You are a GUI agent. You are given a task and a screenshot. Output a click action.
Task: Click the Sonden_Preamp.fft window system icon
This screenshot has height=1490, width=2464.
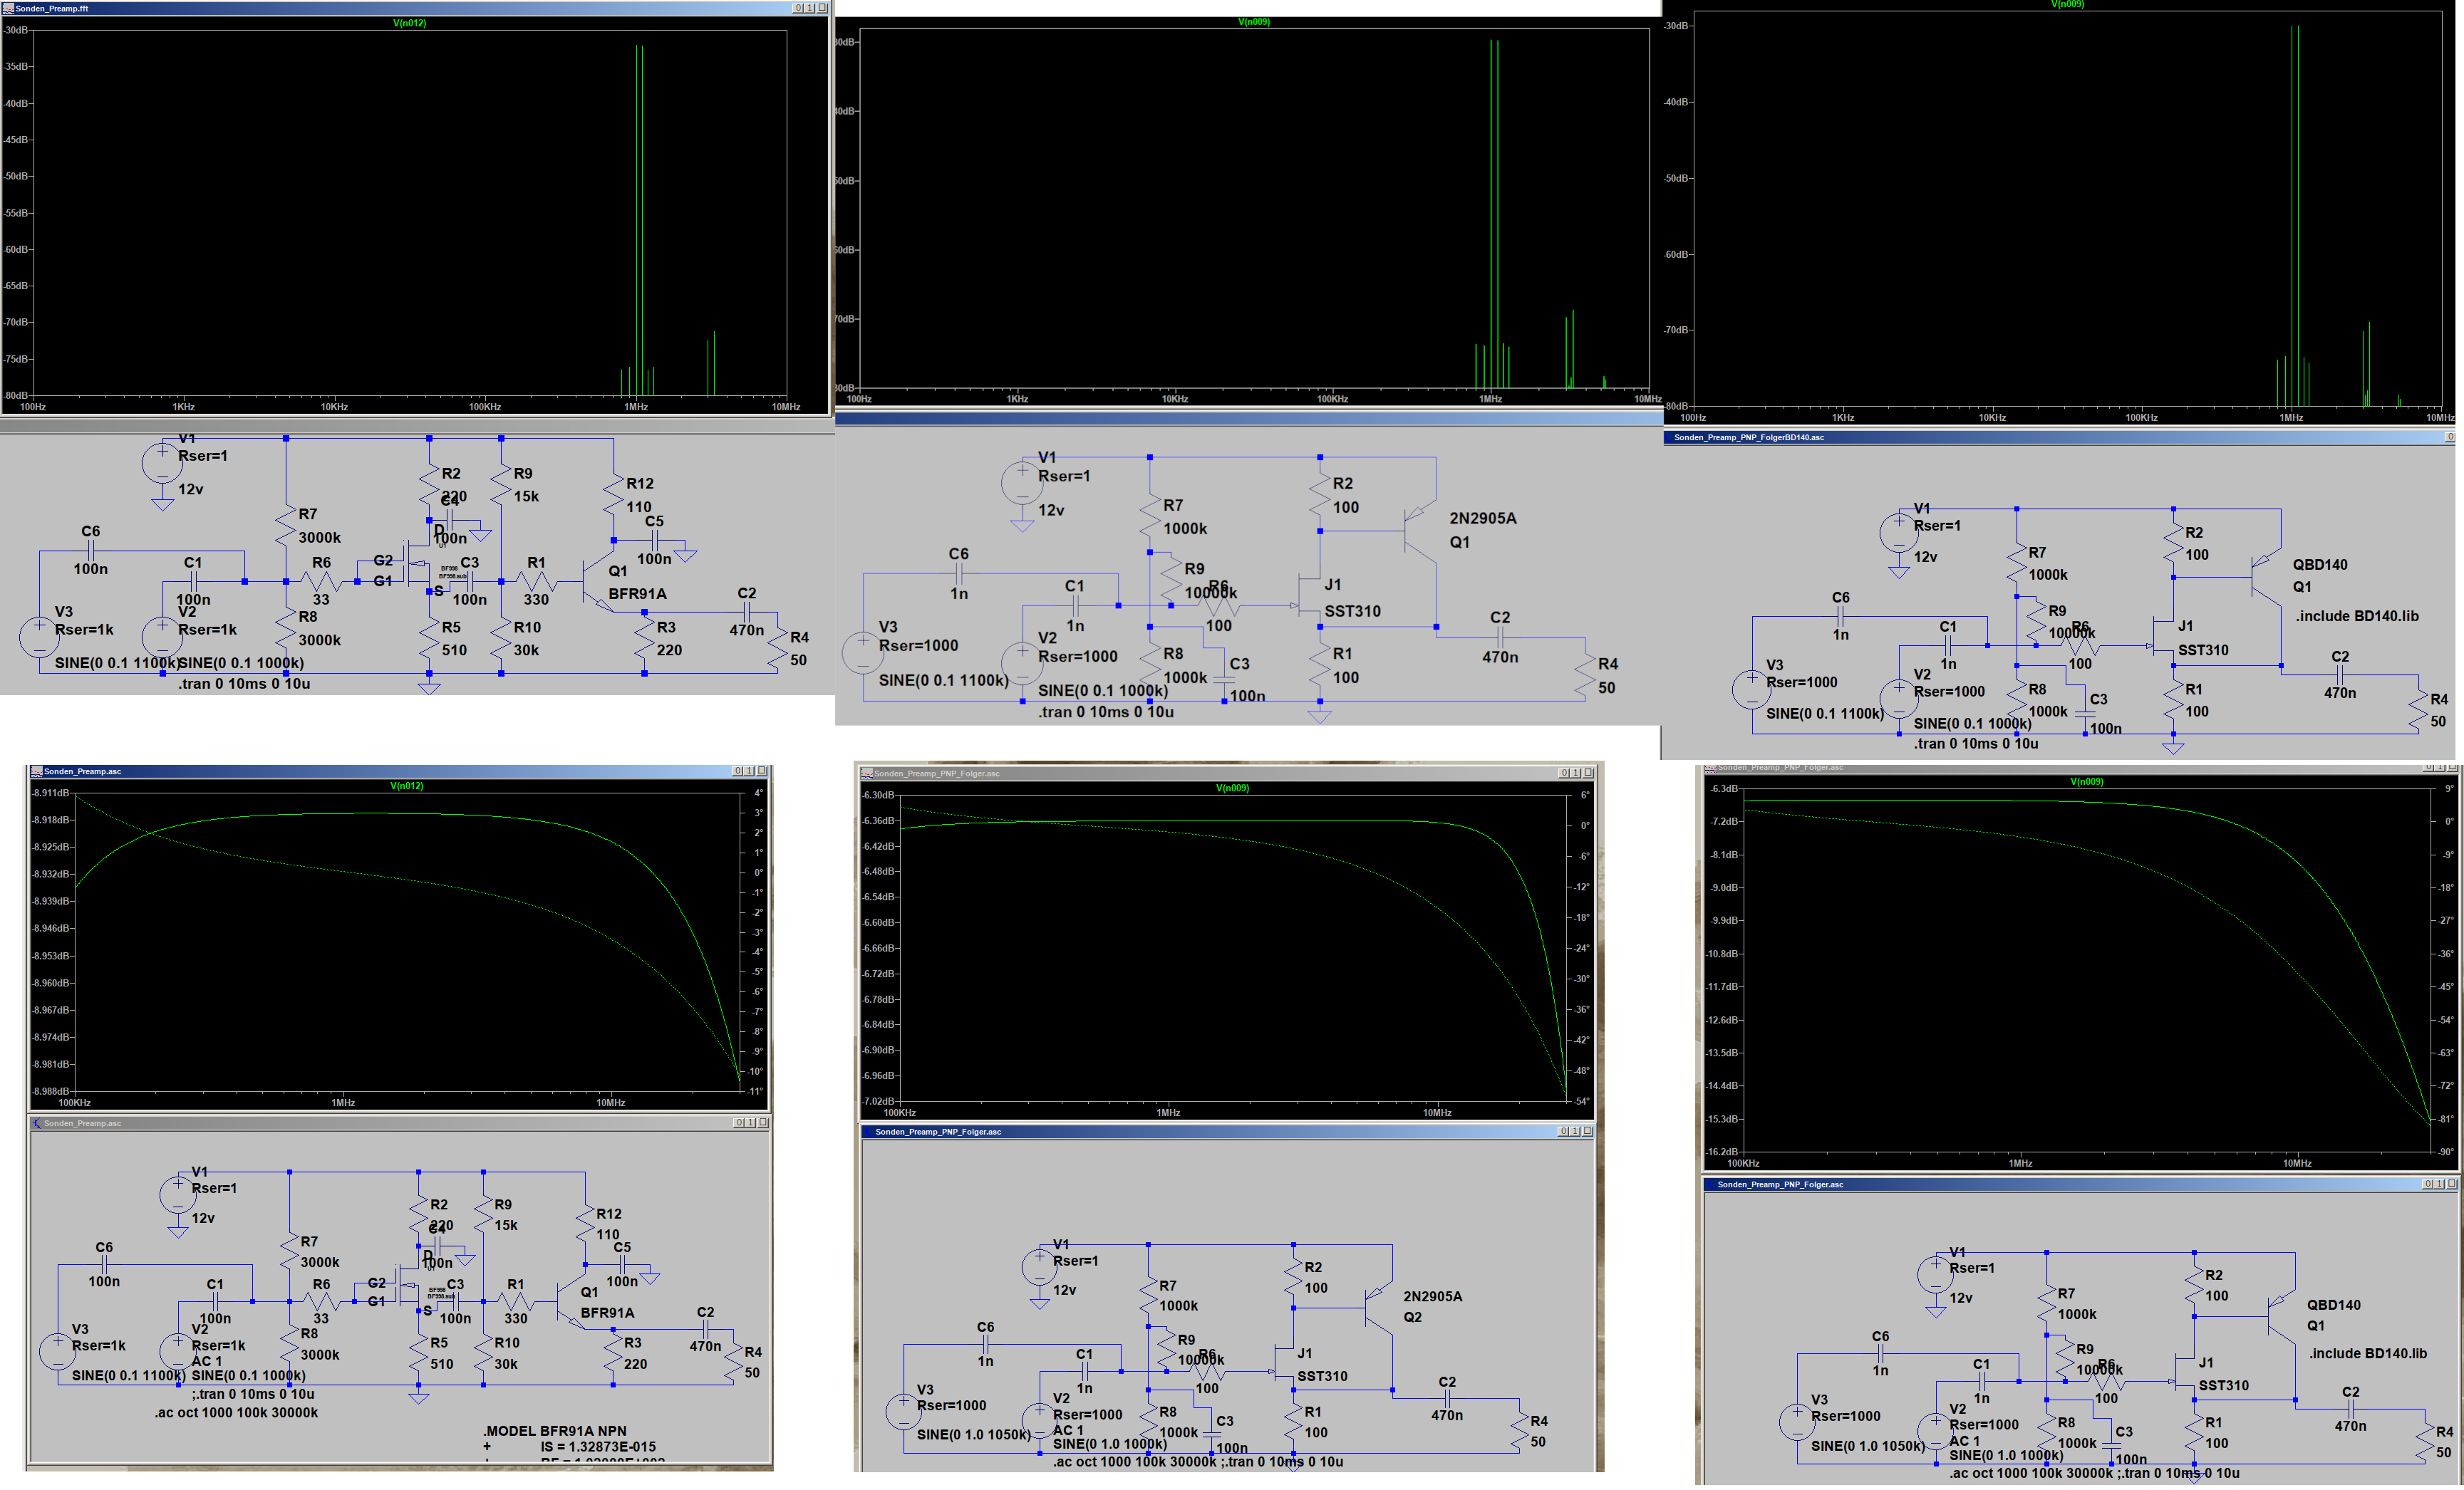[8, 8]
